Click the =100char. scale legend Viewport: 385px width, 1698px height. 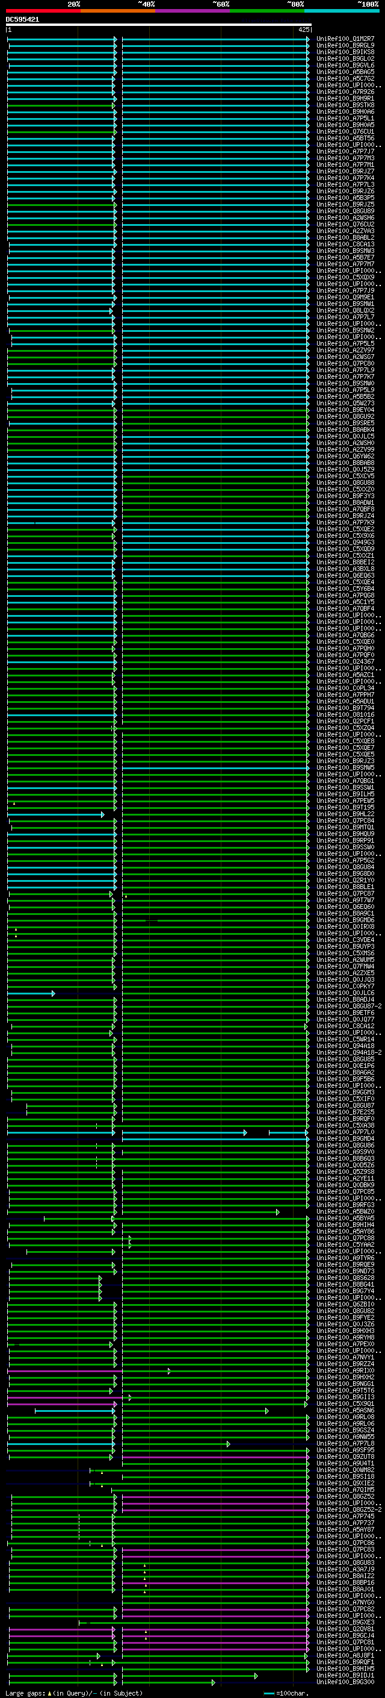click(x=286, y=1693)
